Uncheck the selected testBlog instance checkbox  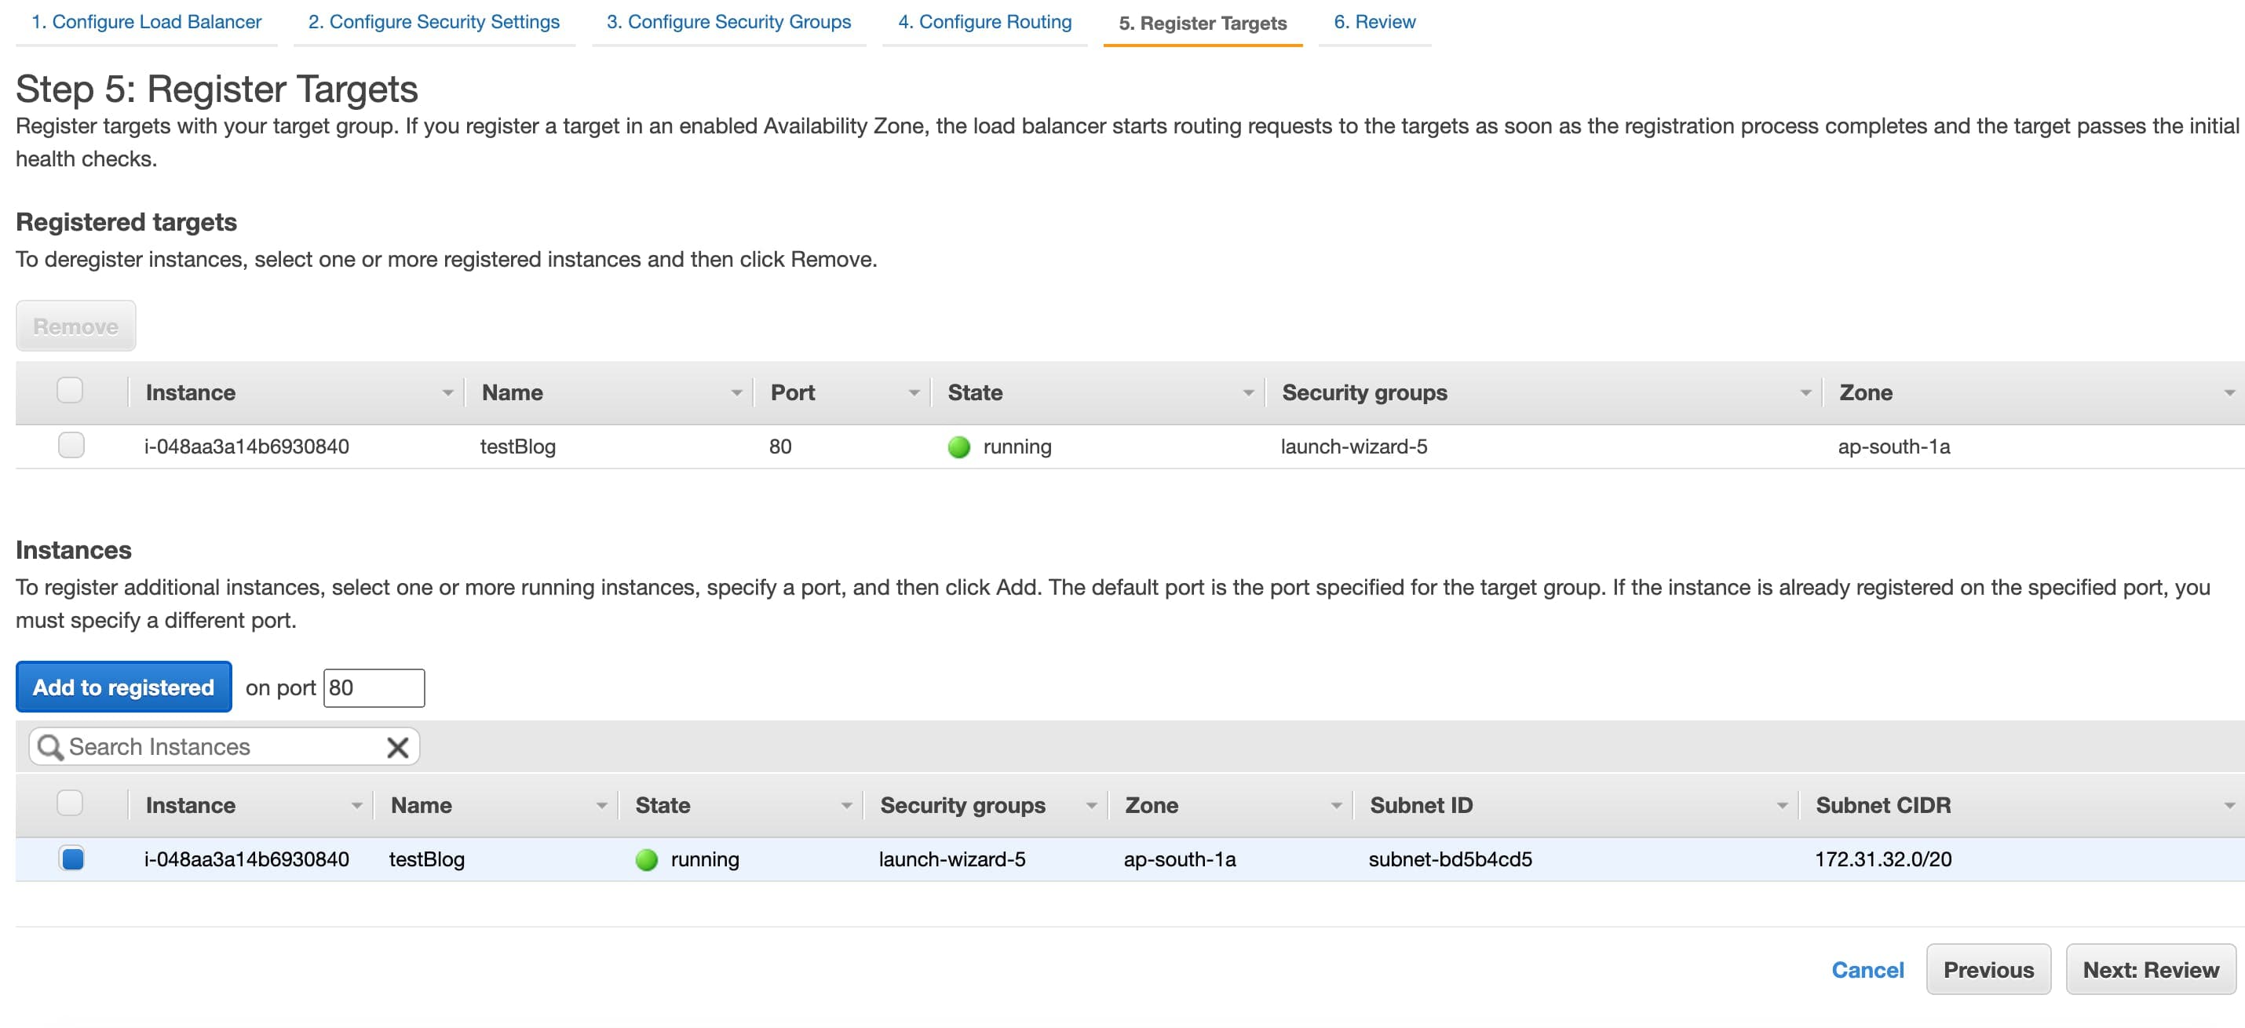click(72, 858)
